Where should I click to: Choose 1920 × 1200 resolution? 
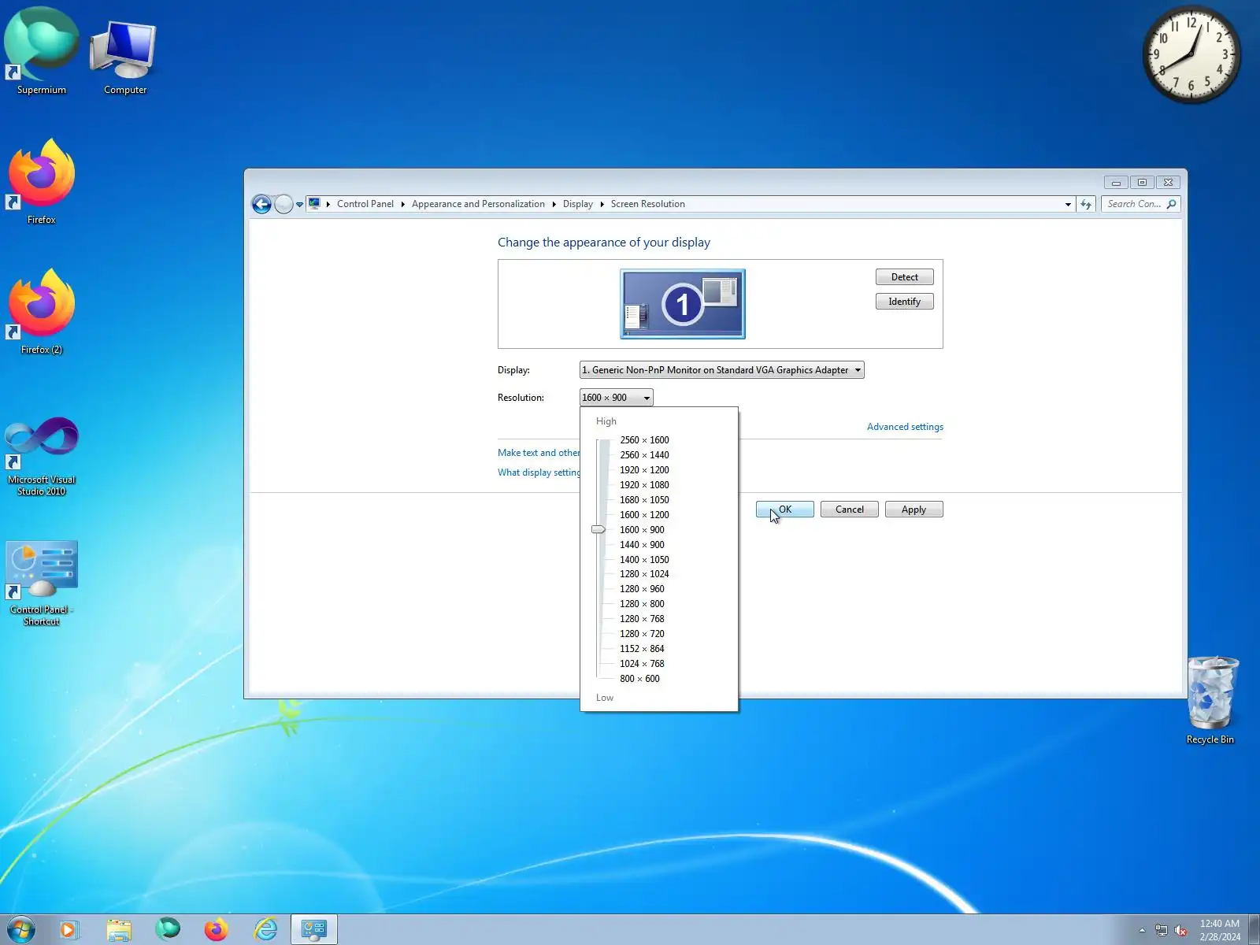click(644, 470)
